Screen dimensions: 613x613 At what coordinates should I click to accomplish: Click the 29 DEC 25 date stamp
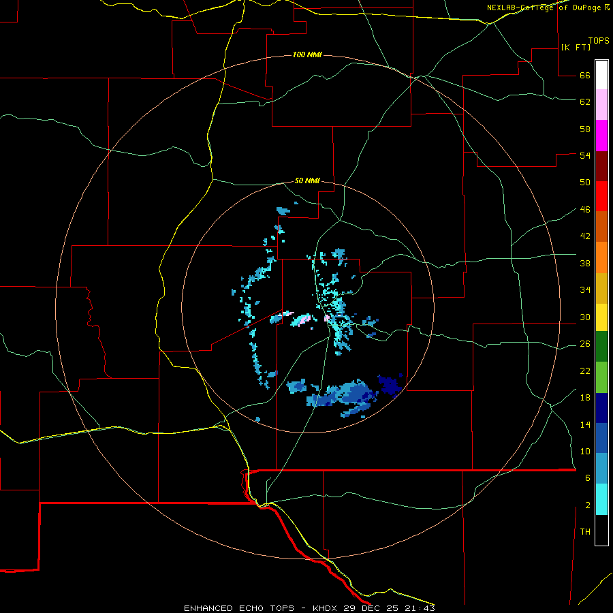(x=372, y=608)
